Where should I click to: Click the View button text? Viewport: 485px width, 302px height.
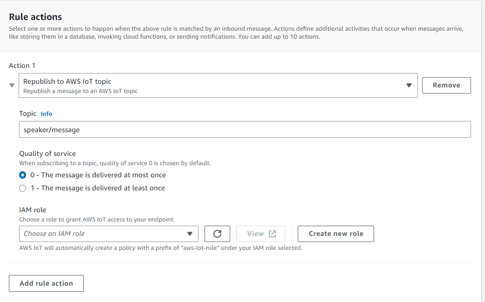point(255,234)
